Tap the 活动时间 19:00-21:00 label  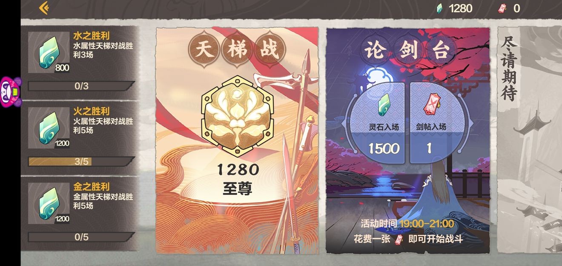(407, 224)
